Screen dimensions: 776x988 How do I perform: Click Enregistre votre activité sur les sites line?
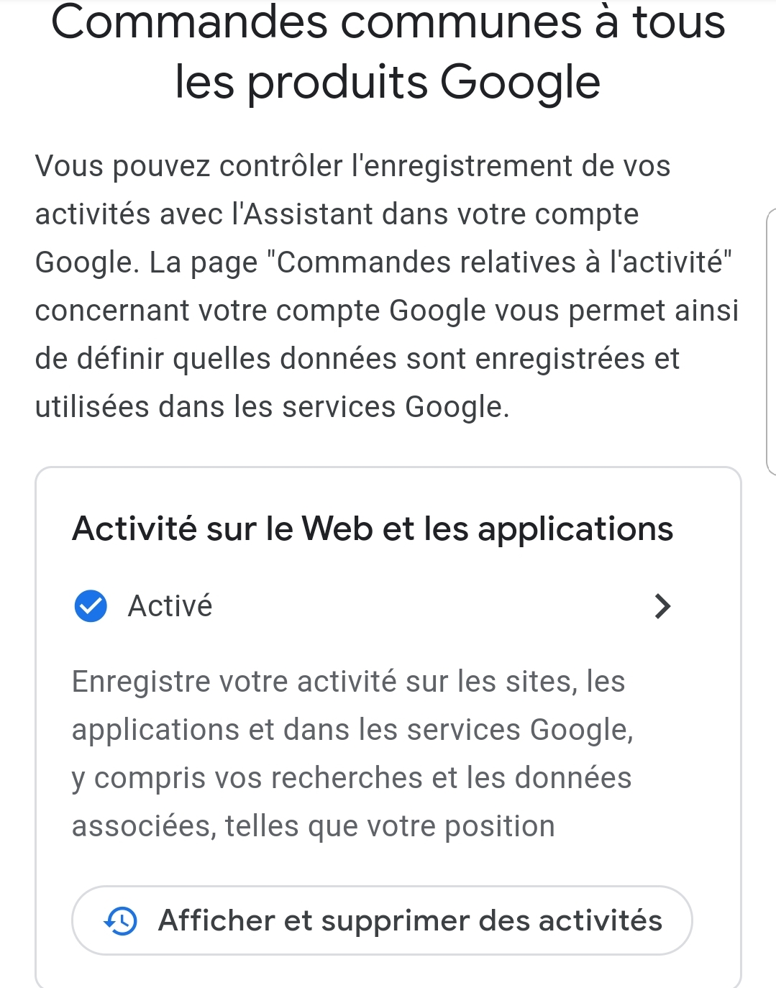pyautogui.click(x=348, y=681)
